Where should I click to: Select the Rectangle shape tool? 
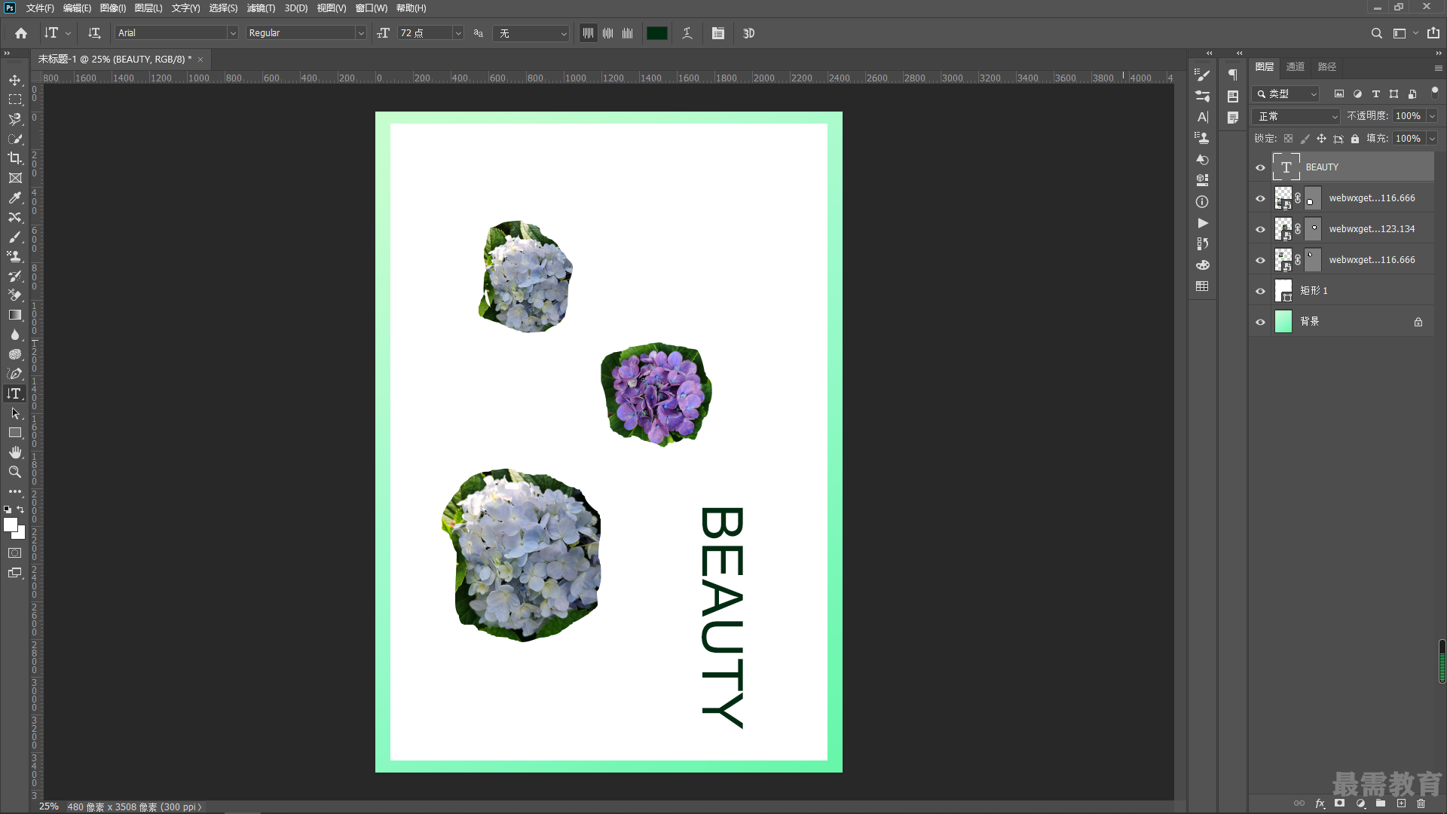coord(15,433)
